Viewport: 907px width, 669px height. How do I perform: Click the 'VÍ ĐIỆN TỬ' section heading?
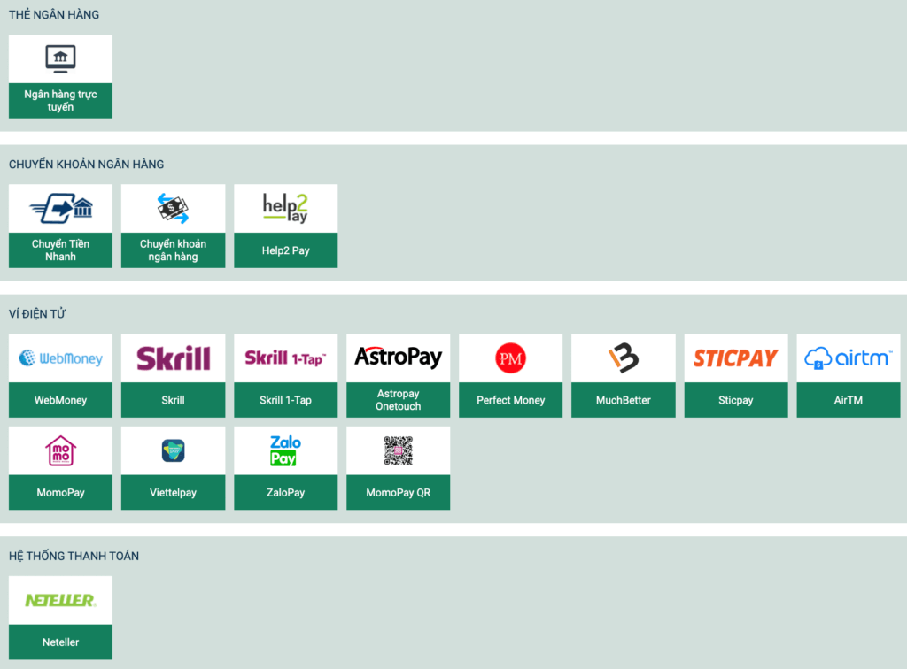point(37,313)
